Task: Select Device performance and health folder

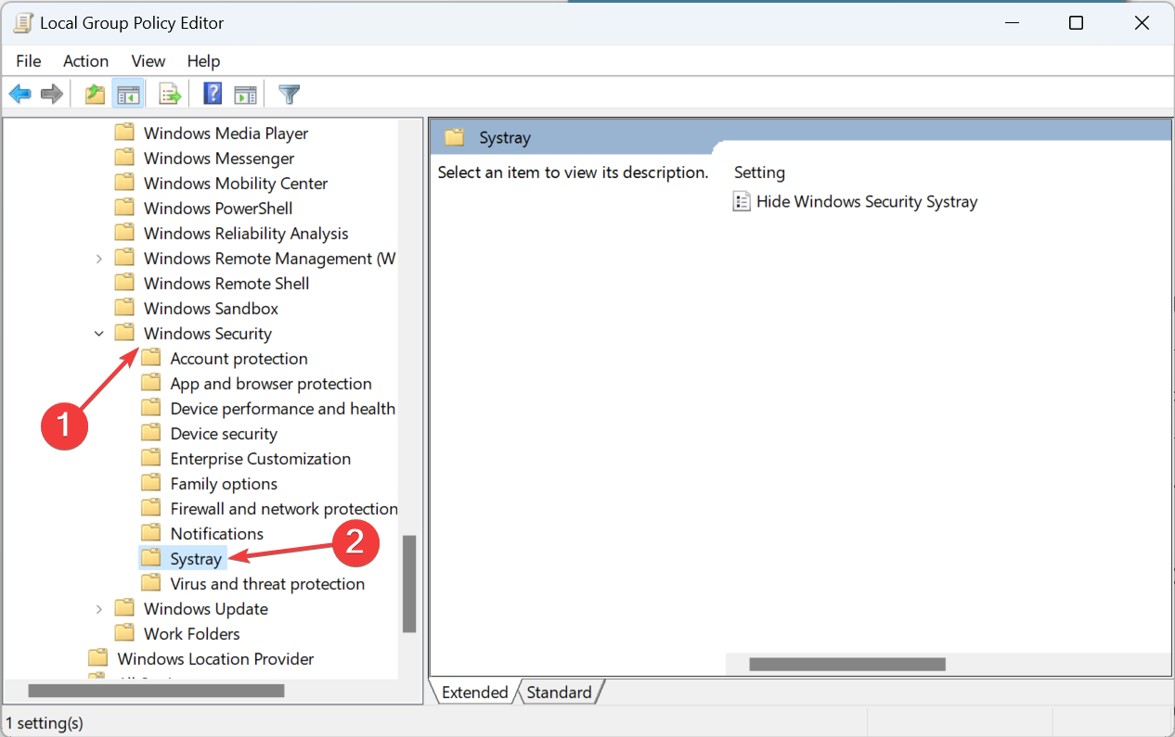Action: [283, 408]
